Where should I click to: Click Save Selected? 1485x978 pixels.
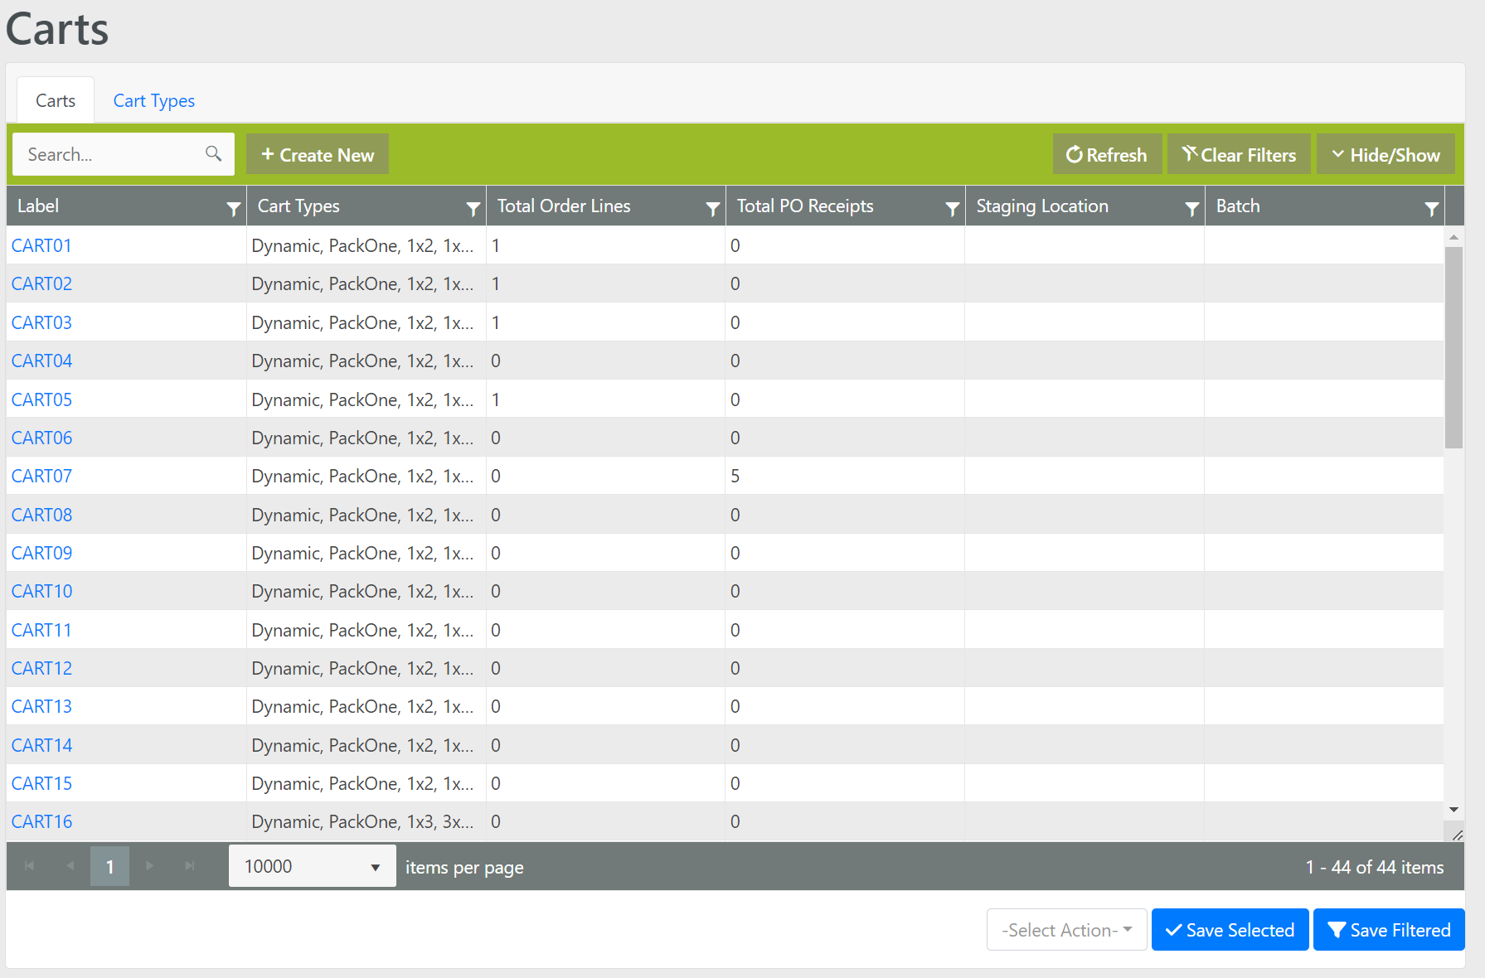[x=1230, y=930]
